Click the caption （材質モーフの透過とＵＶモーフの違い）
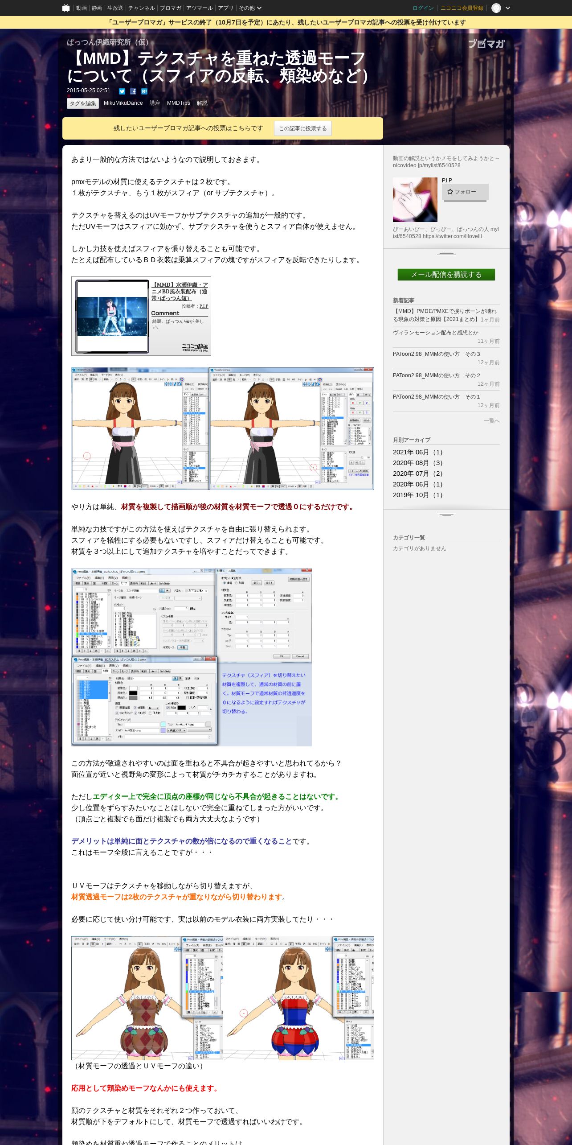 coord(139,1066)
